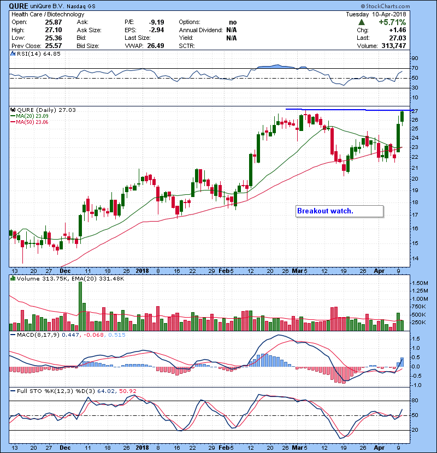
Task: Click the +5.71% percent change
Action: click(392, 22)
